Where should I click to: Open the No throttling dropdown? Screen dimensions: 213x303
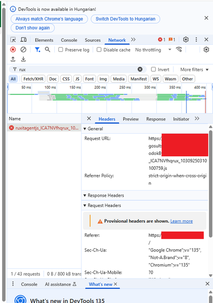153,50
